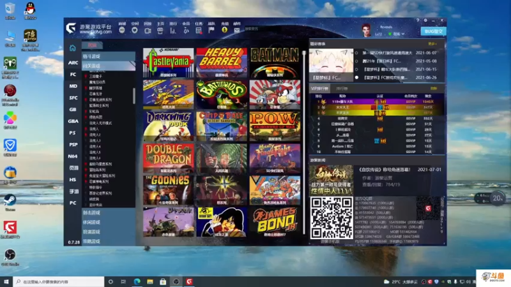Open the heart icon in top toolbar
This screenshot has height=287, width=511.
point(135,30)
